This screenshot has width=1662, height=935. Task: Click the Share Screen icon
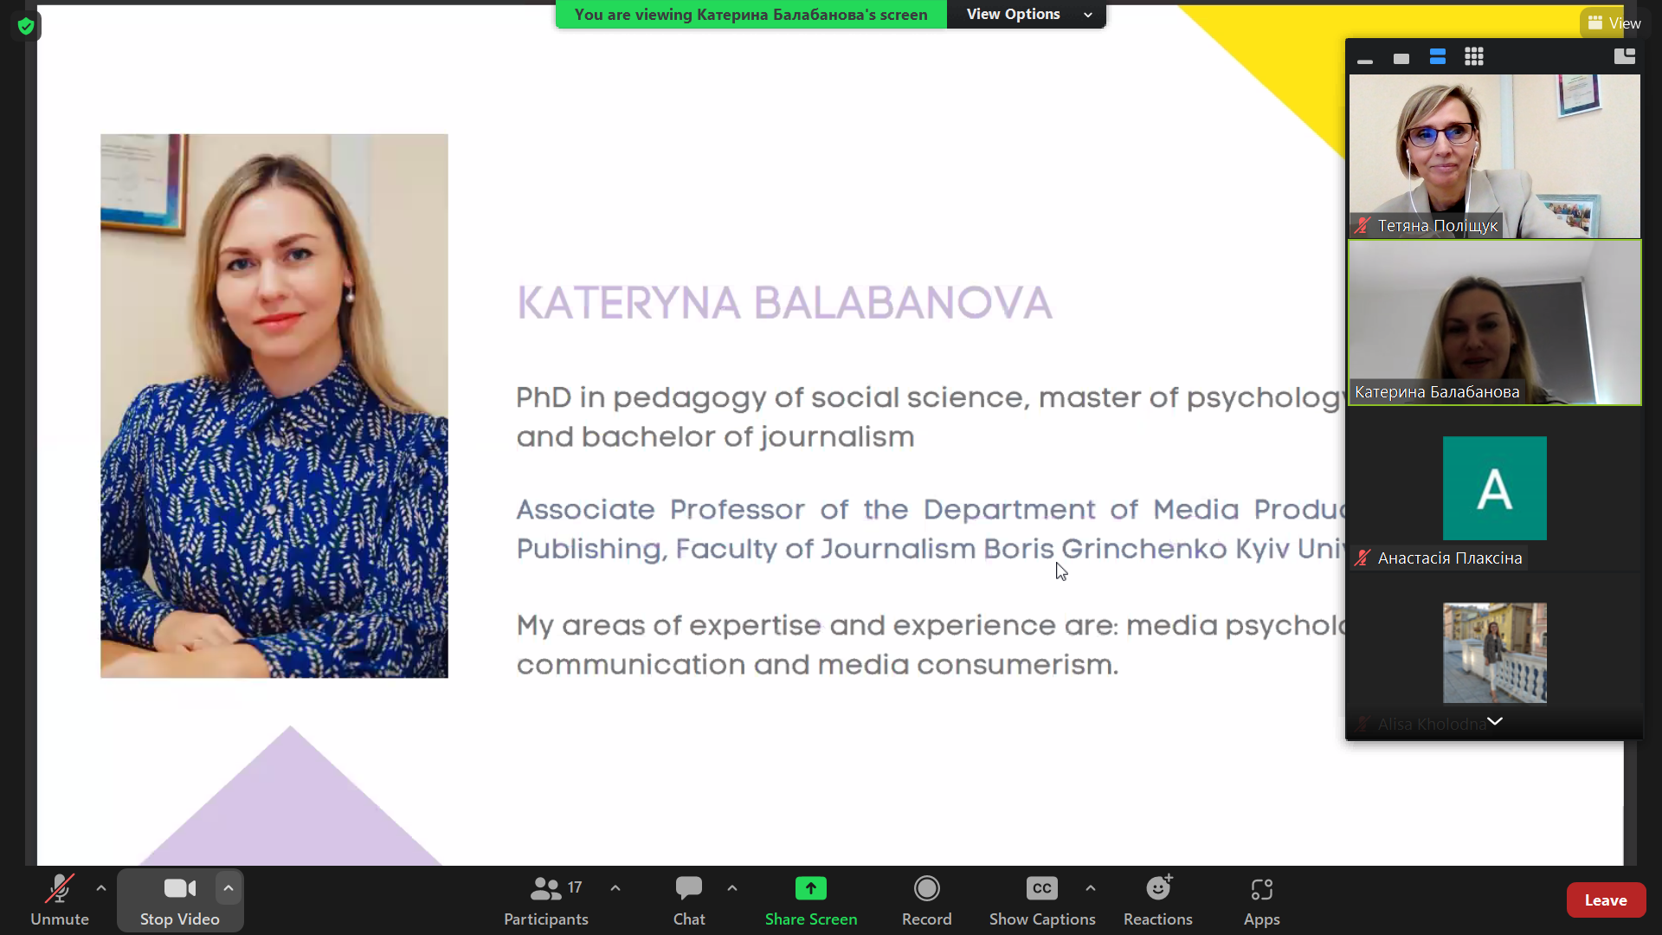810,889
